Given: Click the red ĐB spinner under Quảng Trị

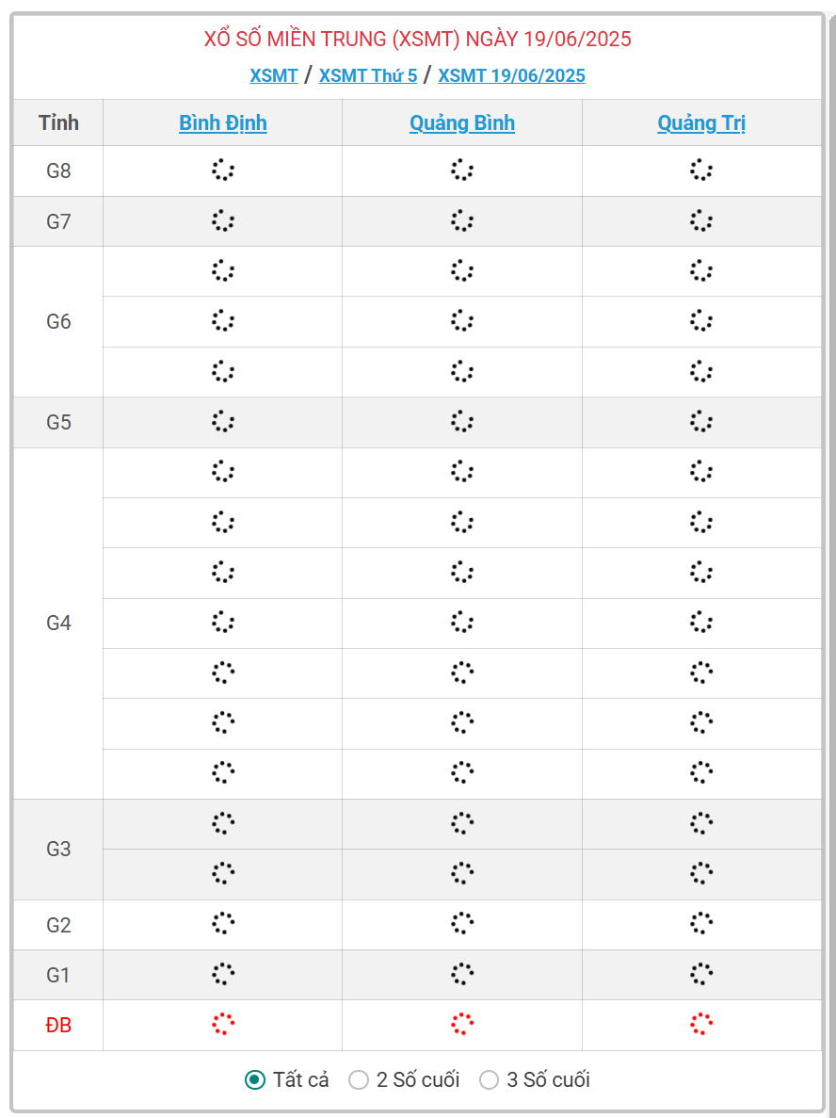Looking at the screenshot, I should pos(701,1024).
